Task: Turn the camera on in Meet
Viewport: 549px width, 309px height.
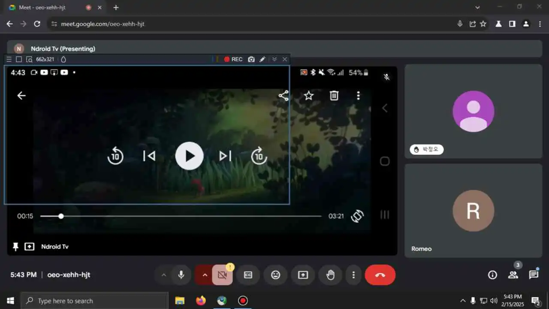Action: (x=222, y=275)
